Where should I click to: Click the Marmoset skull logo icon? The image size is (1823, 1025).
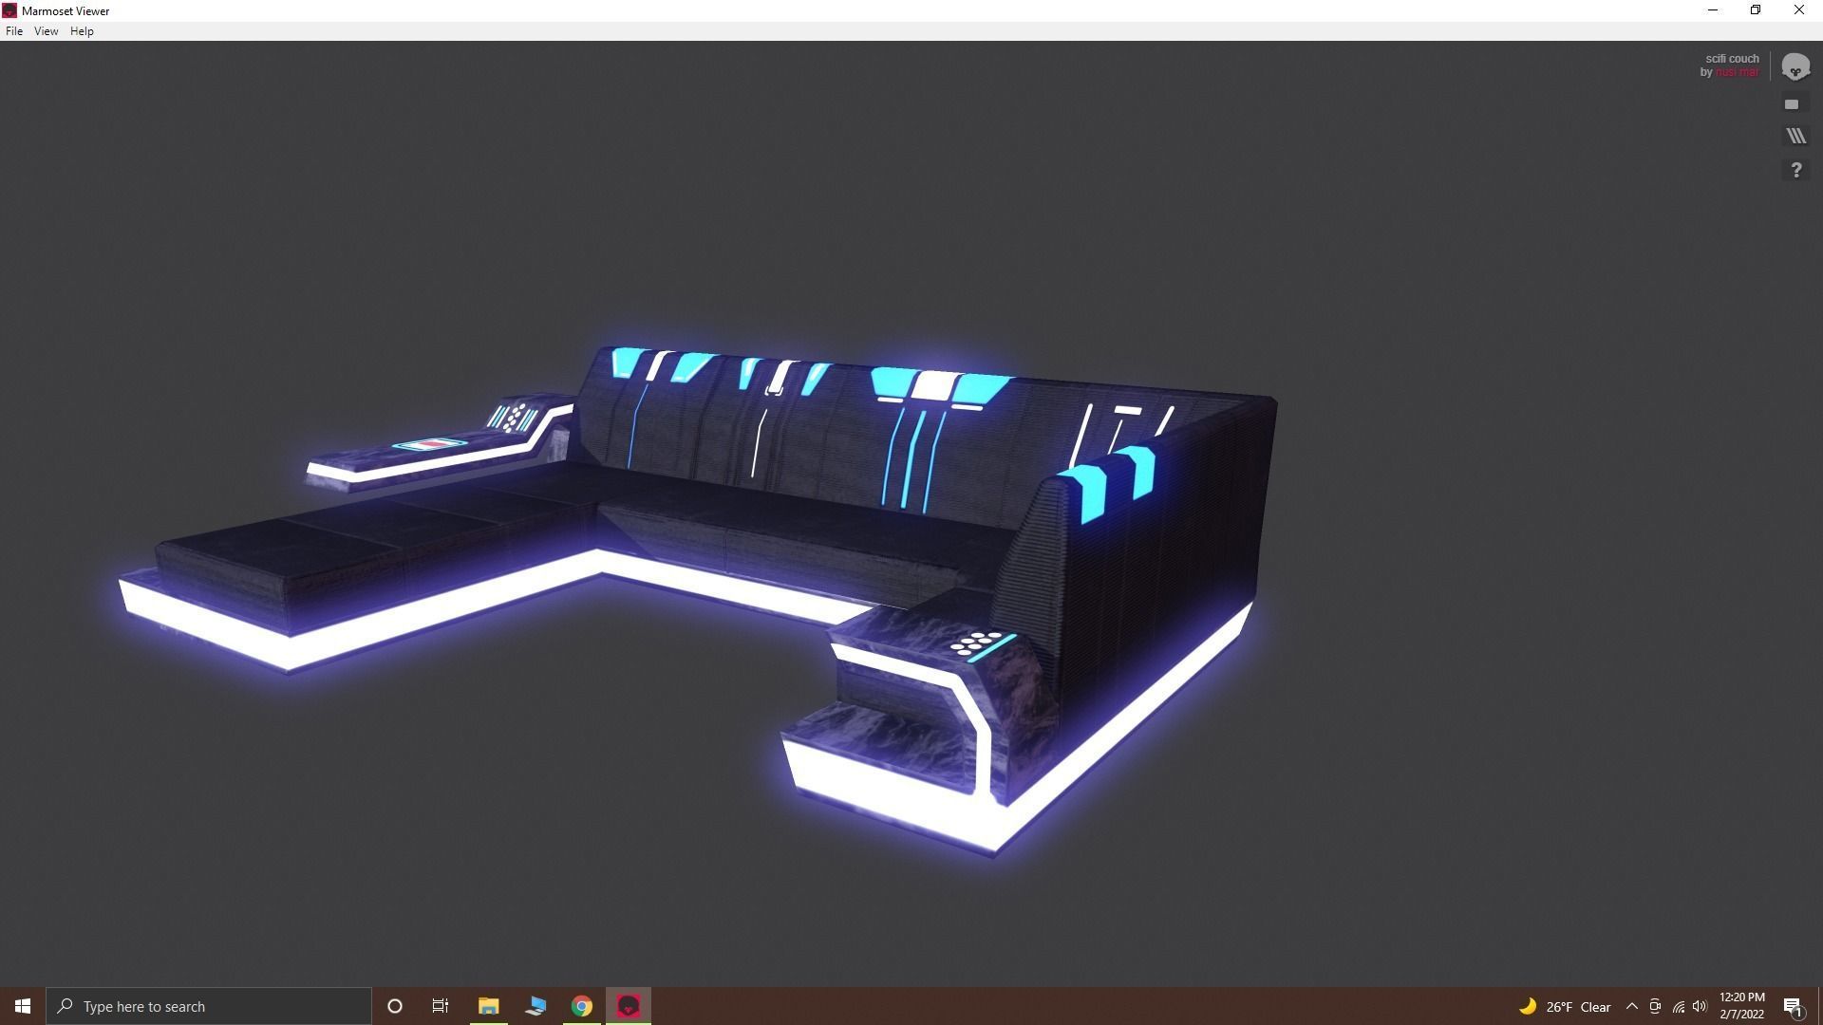(1795, 66)
